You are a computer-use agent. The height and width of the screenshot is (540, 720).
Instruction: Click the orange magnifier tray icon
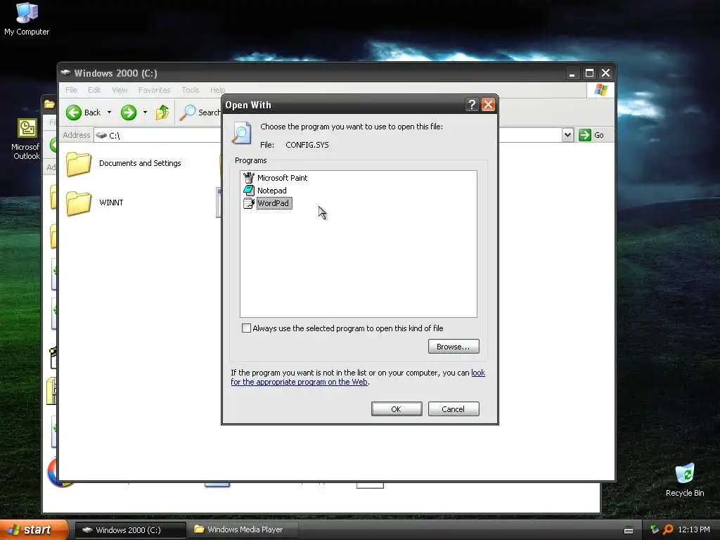tap(668, 529)
